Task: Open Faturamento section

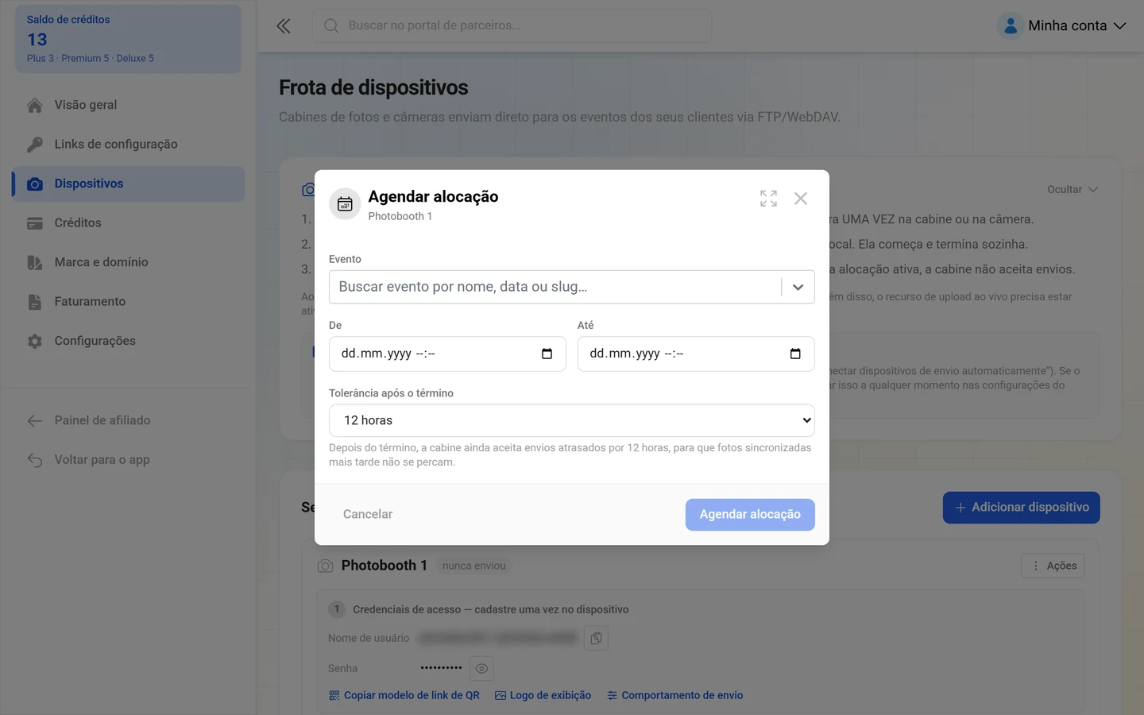Action: [129, 301]
